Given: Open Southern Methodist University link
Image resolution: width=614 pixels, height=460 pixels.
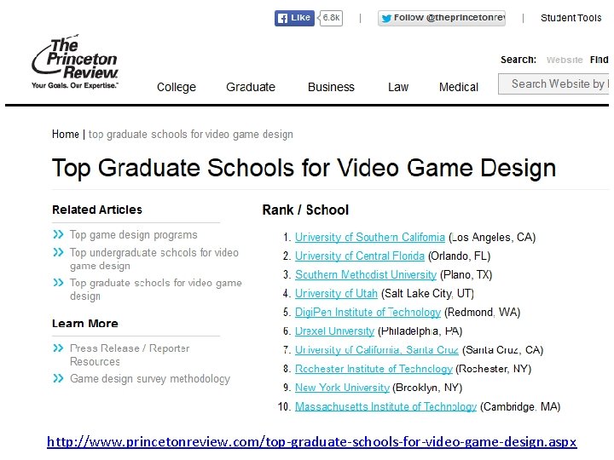Looking at the screenshot, I should click(x=365, y=274).
